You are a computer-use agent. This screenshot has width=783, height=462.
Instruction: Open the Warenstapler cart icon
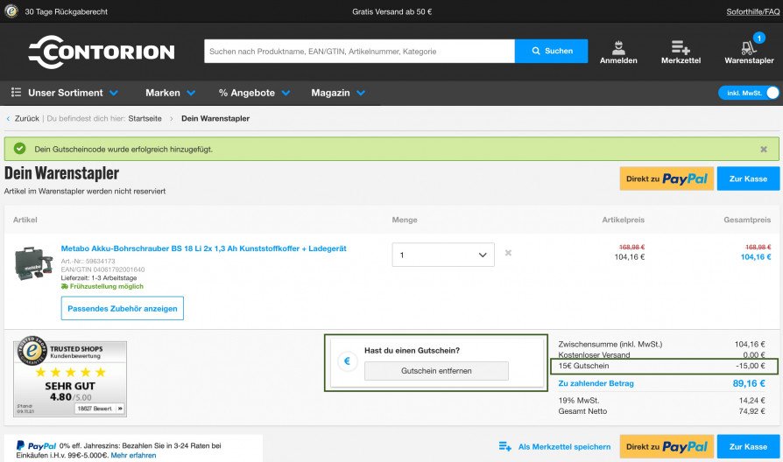point(749,50)
